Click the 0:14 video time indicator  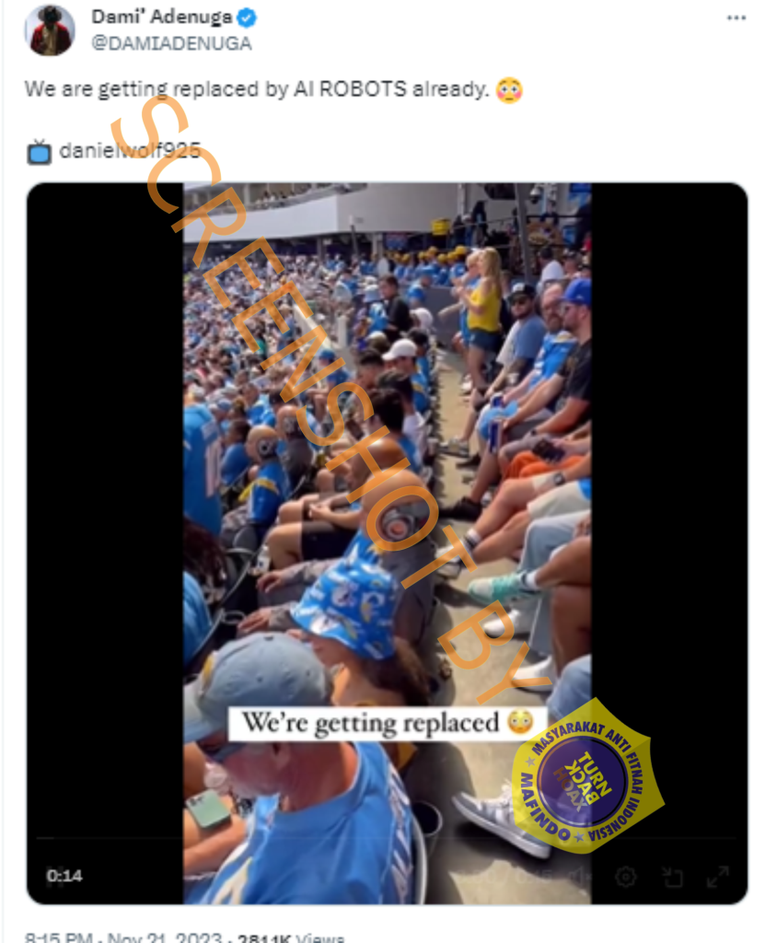pos(64,876)
